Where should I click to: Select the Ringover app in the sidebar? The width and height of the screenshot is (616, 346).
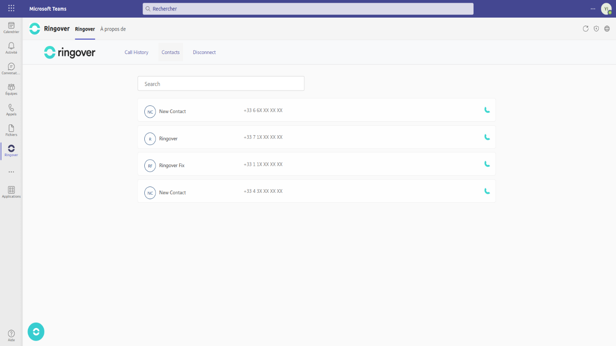click(11, 150)
